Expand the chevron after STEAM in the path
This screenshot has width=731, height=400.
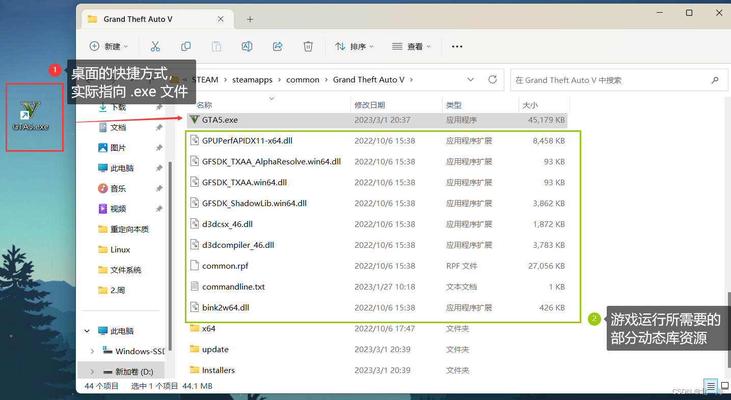(225, 80)
